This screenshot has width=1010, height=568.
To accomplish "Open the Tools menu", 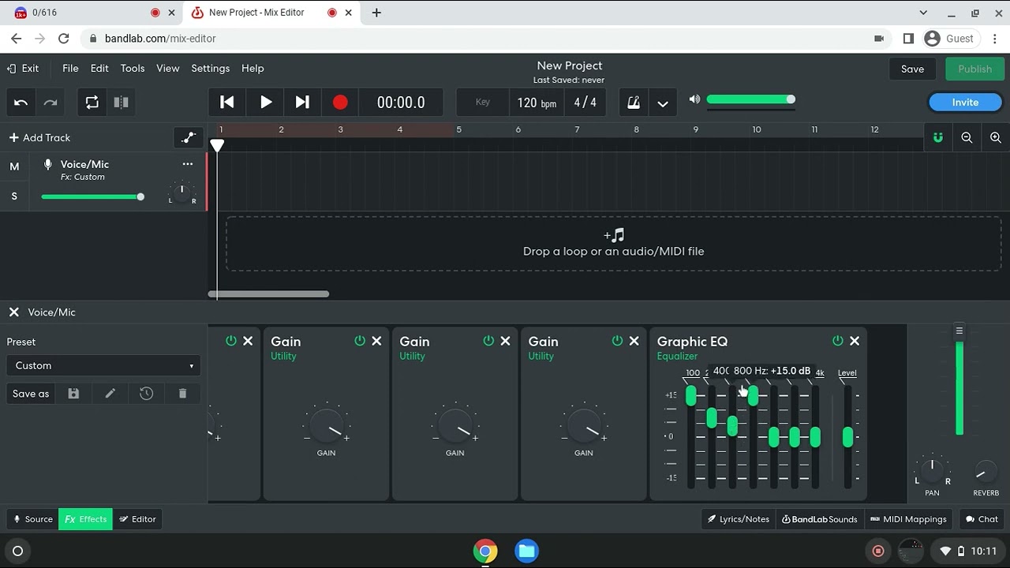I will click(x=133, y=69).
